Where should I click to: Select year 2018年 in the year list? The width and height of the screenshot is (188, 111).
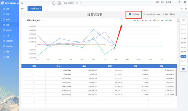point(183,34)
